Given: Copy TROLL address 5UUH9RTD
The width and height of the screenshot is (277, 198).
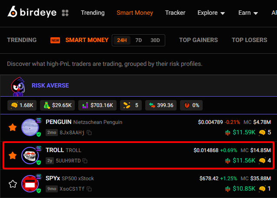Looking at the screenshot, I should coord(85,161).
